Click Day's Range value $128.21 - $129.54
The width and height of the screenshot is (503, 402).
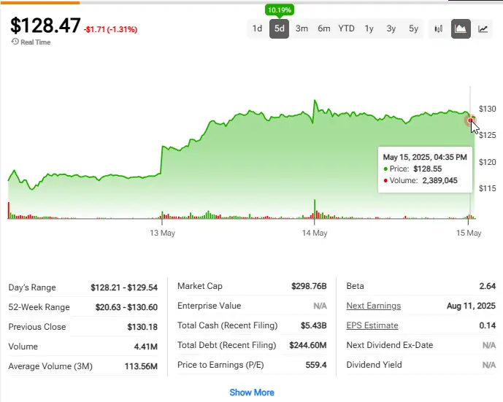click(x=124, y=287)
